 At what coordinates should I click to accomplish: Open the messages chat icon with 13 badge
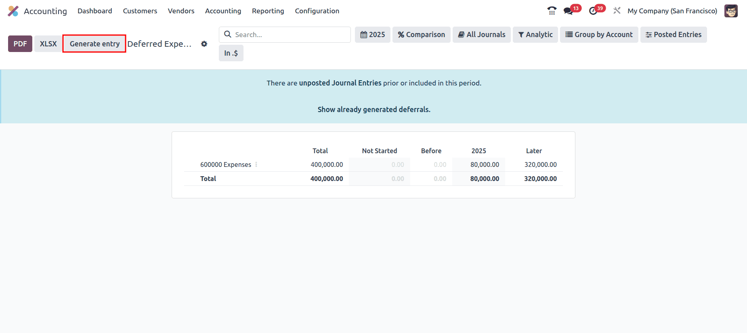pyautogui.click(x=569, y=11)
